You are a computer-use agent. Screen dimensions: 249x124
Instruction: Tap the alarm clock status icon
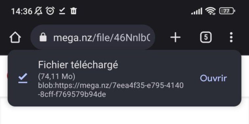click(50, 11)
